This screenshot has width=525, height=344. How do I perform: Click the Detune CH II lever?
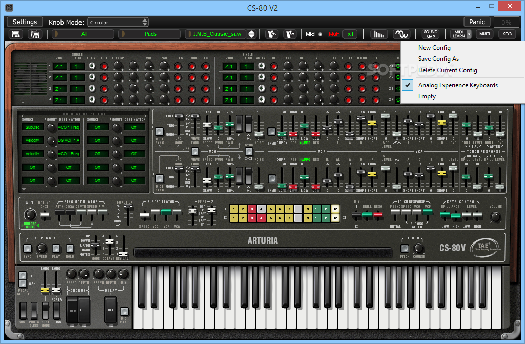[x=44, y=215]
